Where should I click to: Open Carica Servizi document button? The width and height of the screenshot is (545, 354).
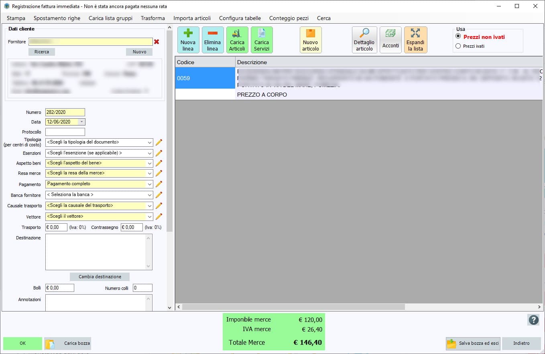tap(262, 40)
